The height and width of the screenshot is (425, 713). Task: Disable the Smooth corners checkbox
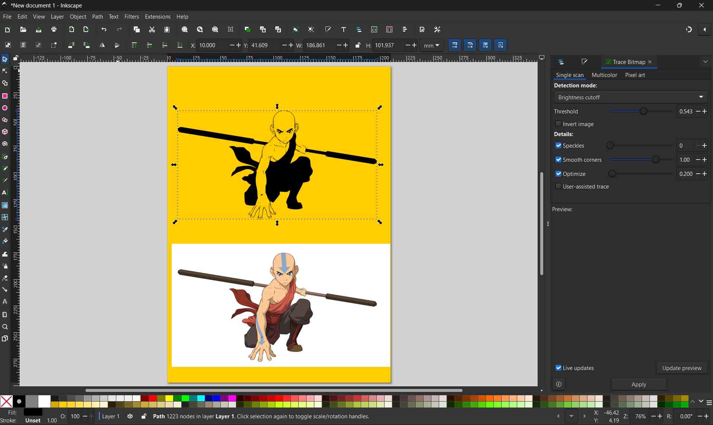[x=559, y=159]
